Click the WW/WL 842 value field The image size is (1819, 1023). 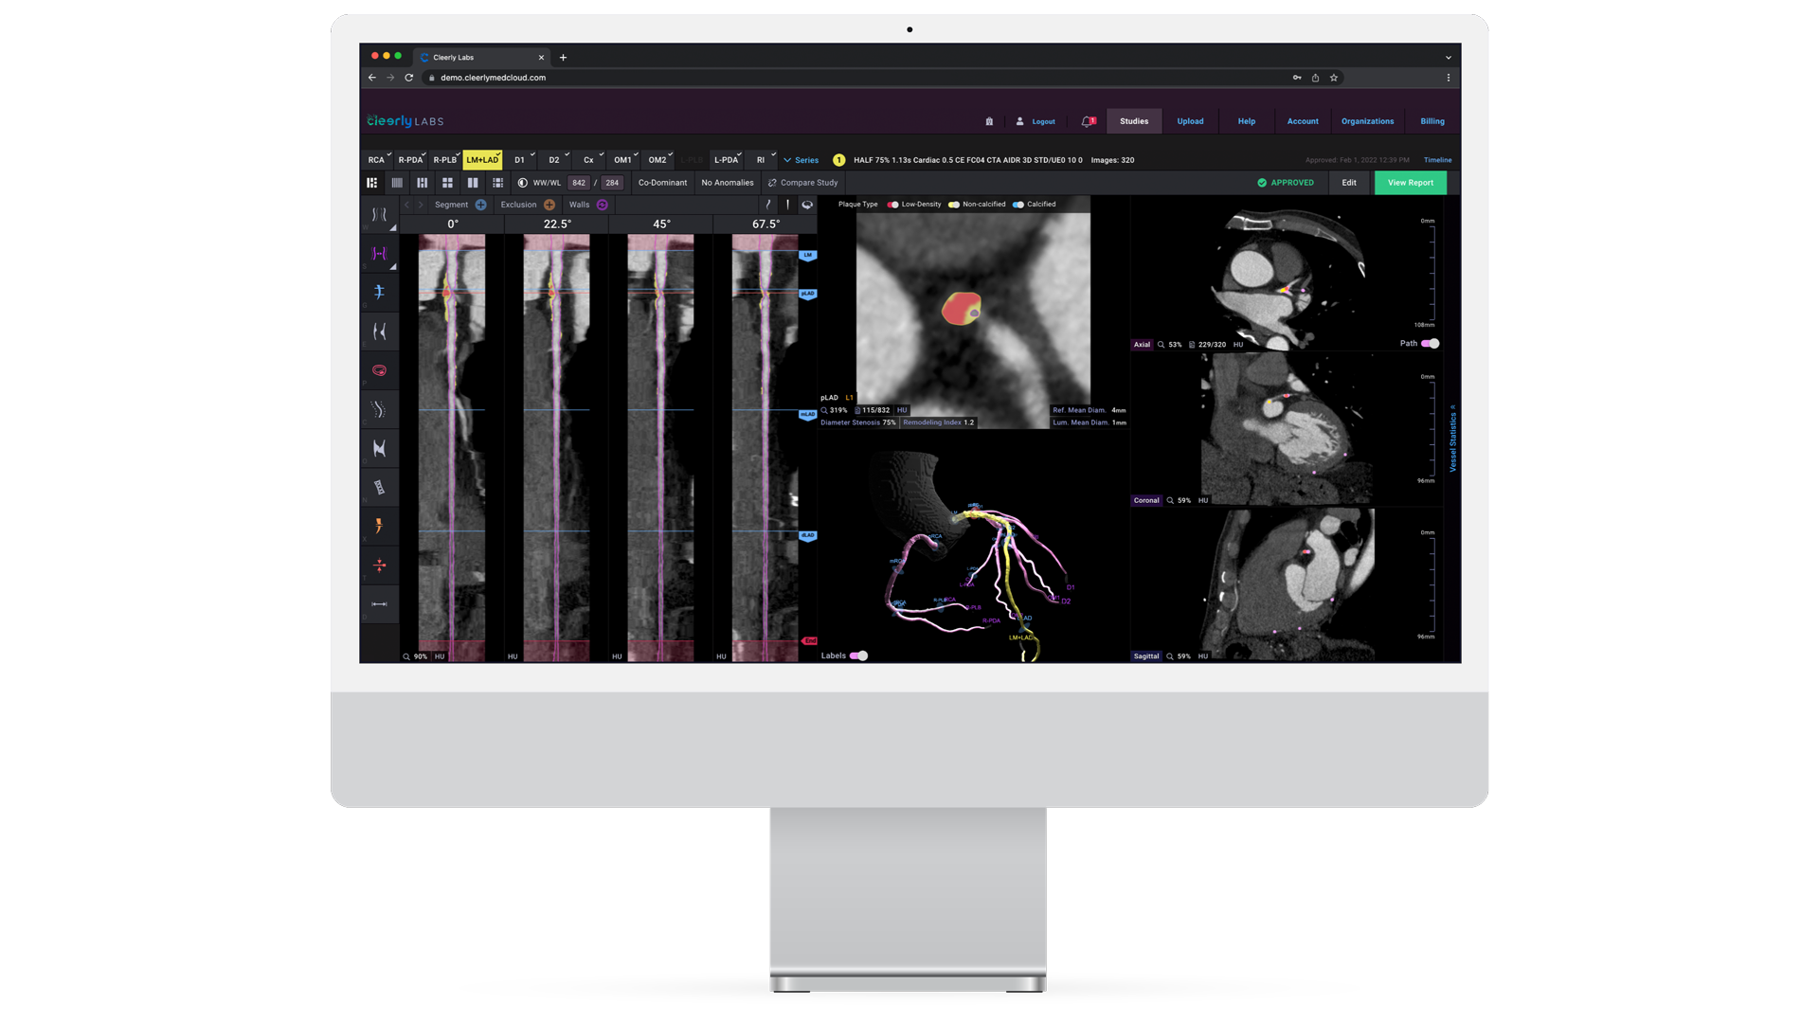coord(579,183)
